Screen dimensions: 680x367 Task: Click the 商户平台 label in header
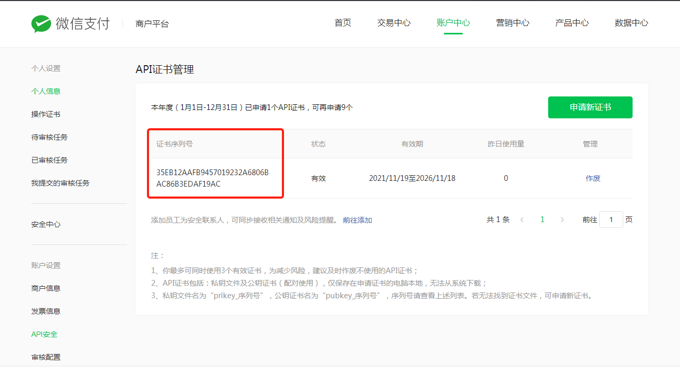click(152, 23)
